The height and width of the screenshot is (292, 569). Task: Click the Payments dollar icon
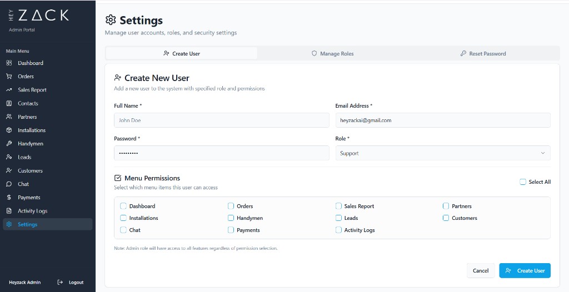(x=9, y=197)
